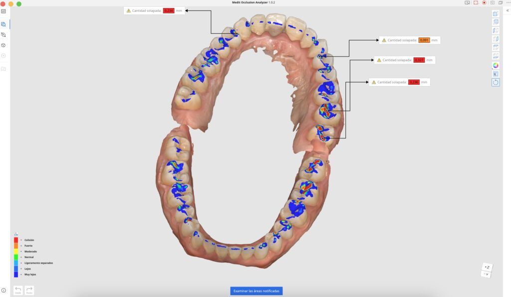Click the -Y orientation cube face

point(486,274)
